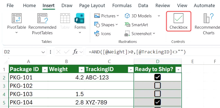
Task: Select tracking cell XYZ-789
Action: [109, 102]
